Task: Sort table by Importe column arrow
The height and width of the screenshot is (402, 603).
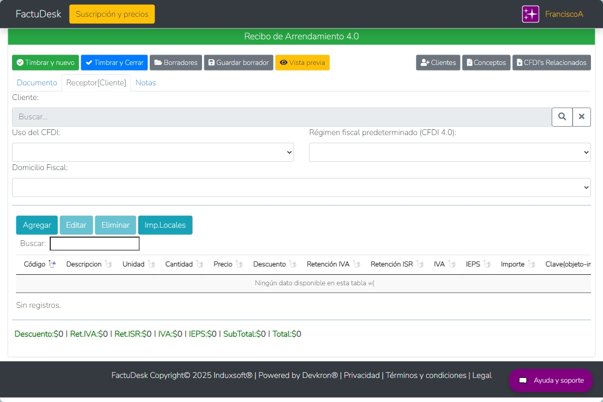Action: click(531, 264)
